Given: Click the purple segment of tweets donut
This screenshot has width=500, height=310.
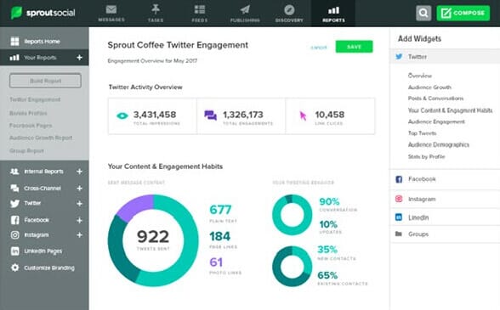Looking at the screenshot, I should pyautogui.click(x=136, y=206).
